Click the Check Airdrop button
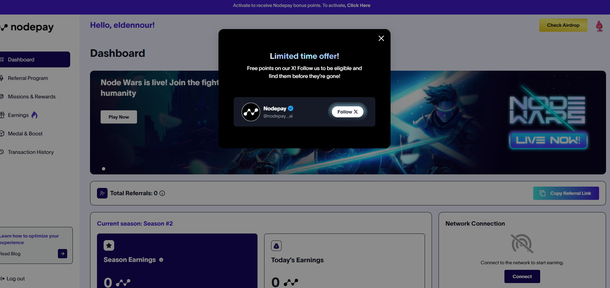610x288 pixels. [x=563, y=25]
